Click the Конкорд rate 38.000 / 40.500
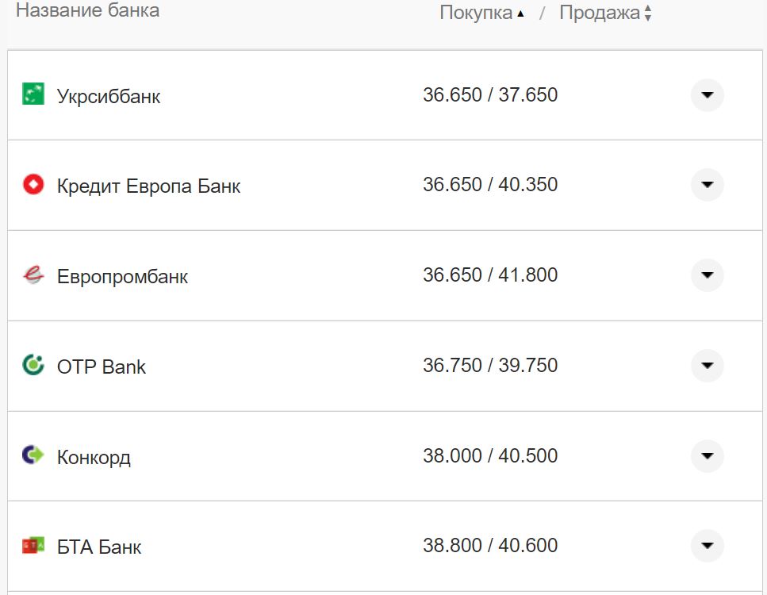Screen dimensions: 767x595 (489, 456)
